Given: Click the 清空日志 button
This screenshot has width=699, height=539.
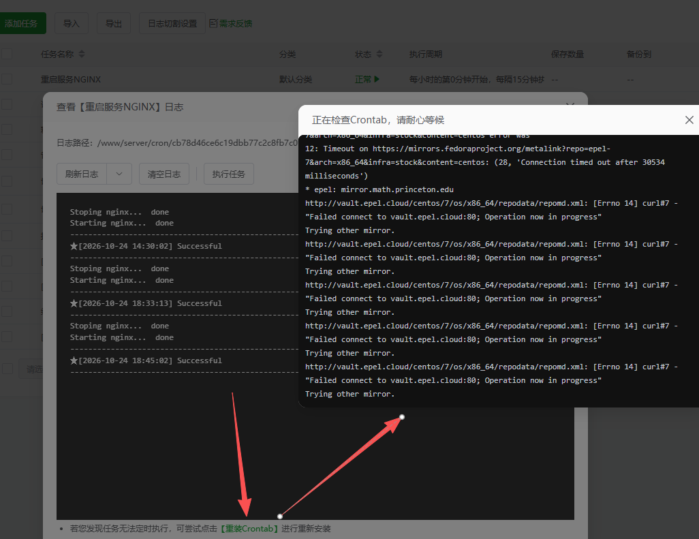Looking at the screenshot, I should (x=164, y=174).
